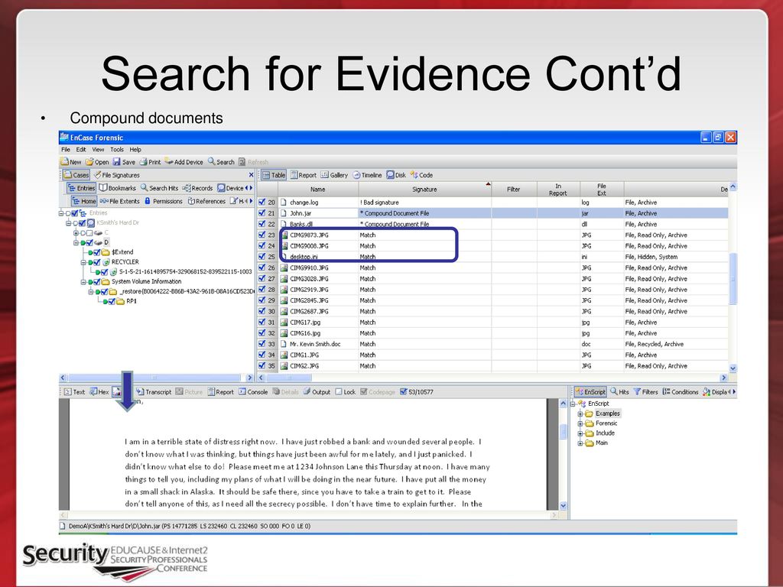Switch to Gallery view

[x=334, y=175]
